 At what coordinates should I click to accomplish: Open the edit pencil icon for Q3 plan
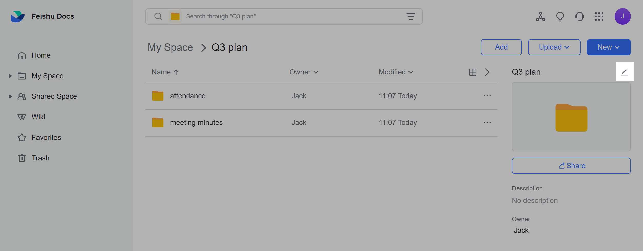(625, 72)
